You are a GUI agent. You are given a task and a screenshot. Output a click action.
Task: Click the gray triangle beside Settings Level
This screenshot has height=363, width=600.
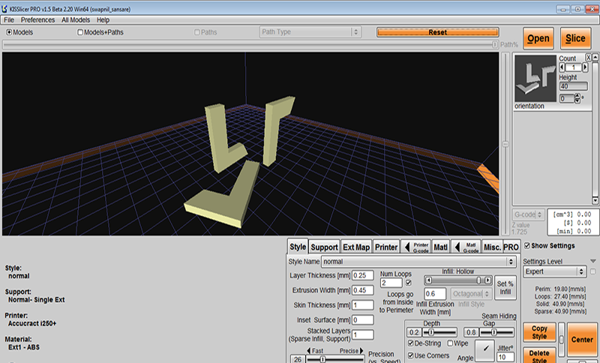click(x=593, y=261)
